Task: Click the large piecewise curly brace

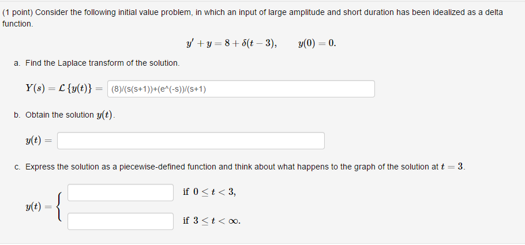Action: (x=60, y=207)
